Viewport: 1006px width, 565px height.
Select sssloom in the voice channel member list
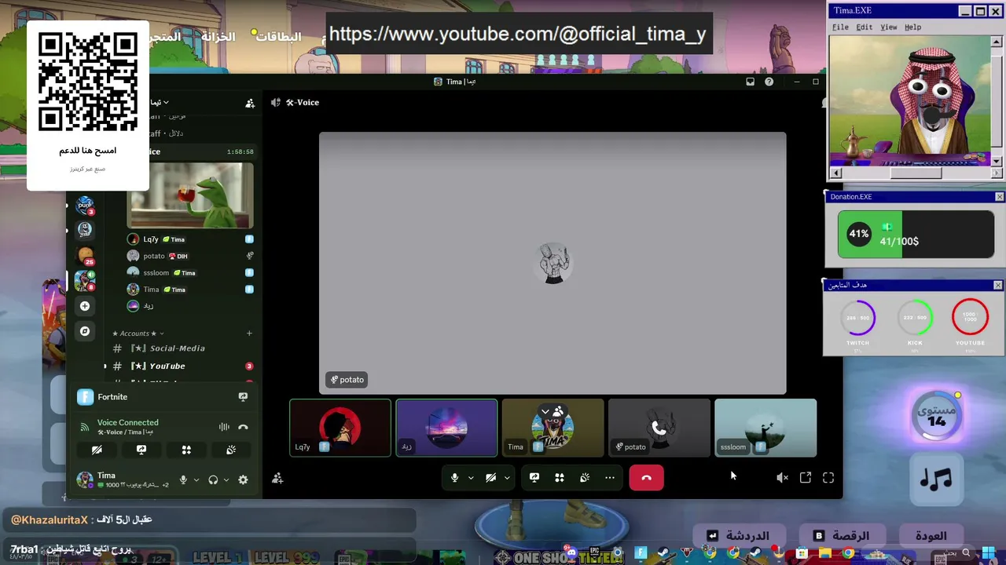click(x=190, y=273)
